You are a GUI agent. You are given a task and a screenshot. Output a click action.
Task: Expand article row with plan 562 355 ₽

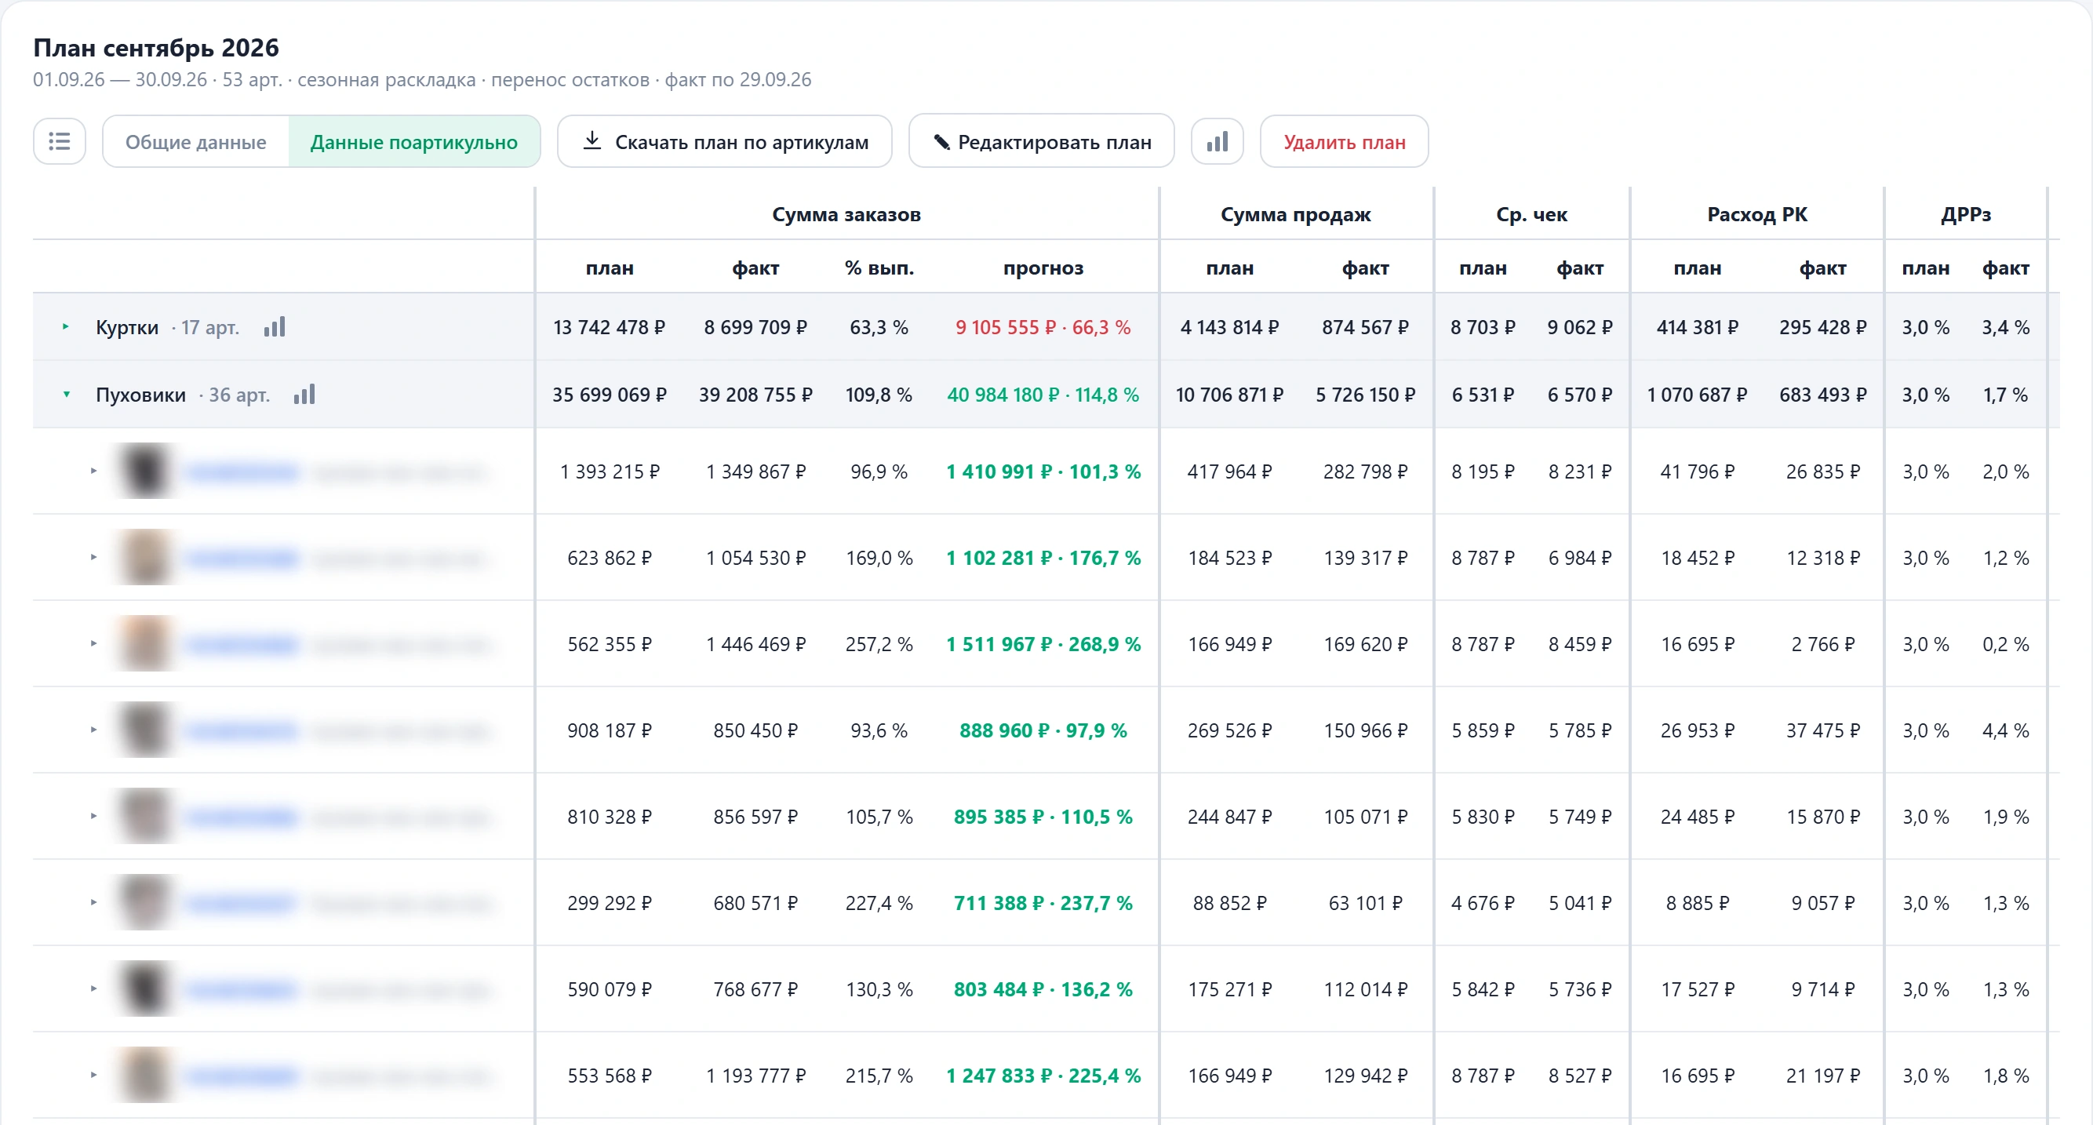(x=93, y=643)
